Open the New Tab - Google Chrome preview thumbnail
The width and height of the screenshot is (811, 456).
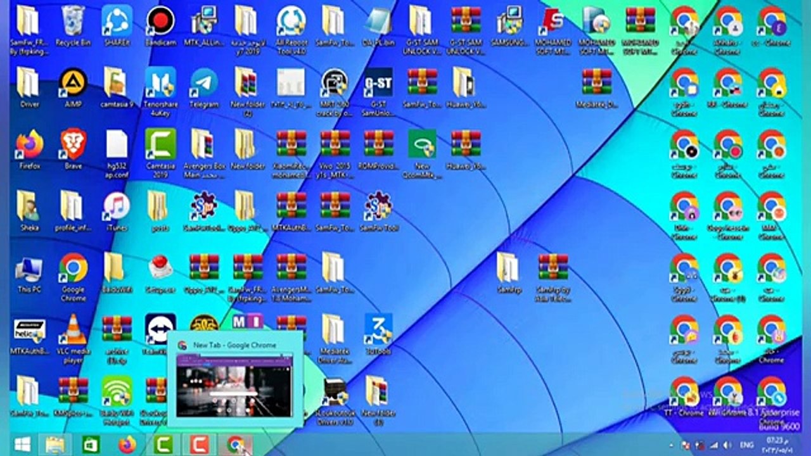click(x=234, y=379)
